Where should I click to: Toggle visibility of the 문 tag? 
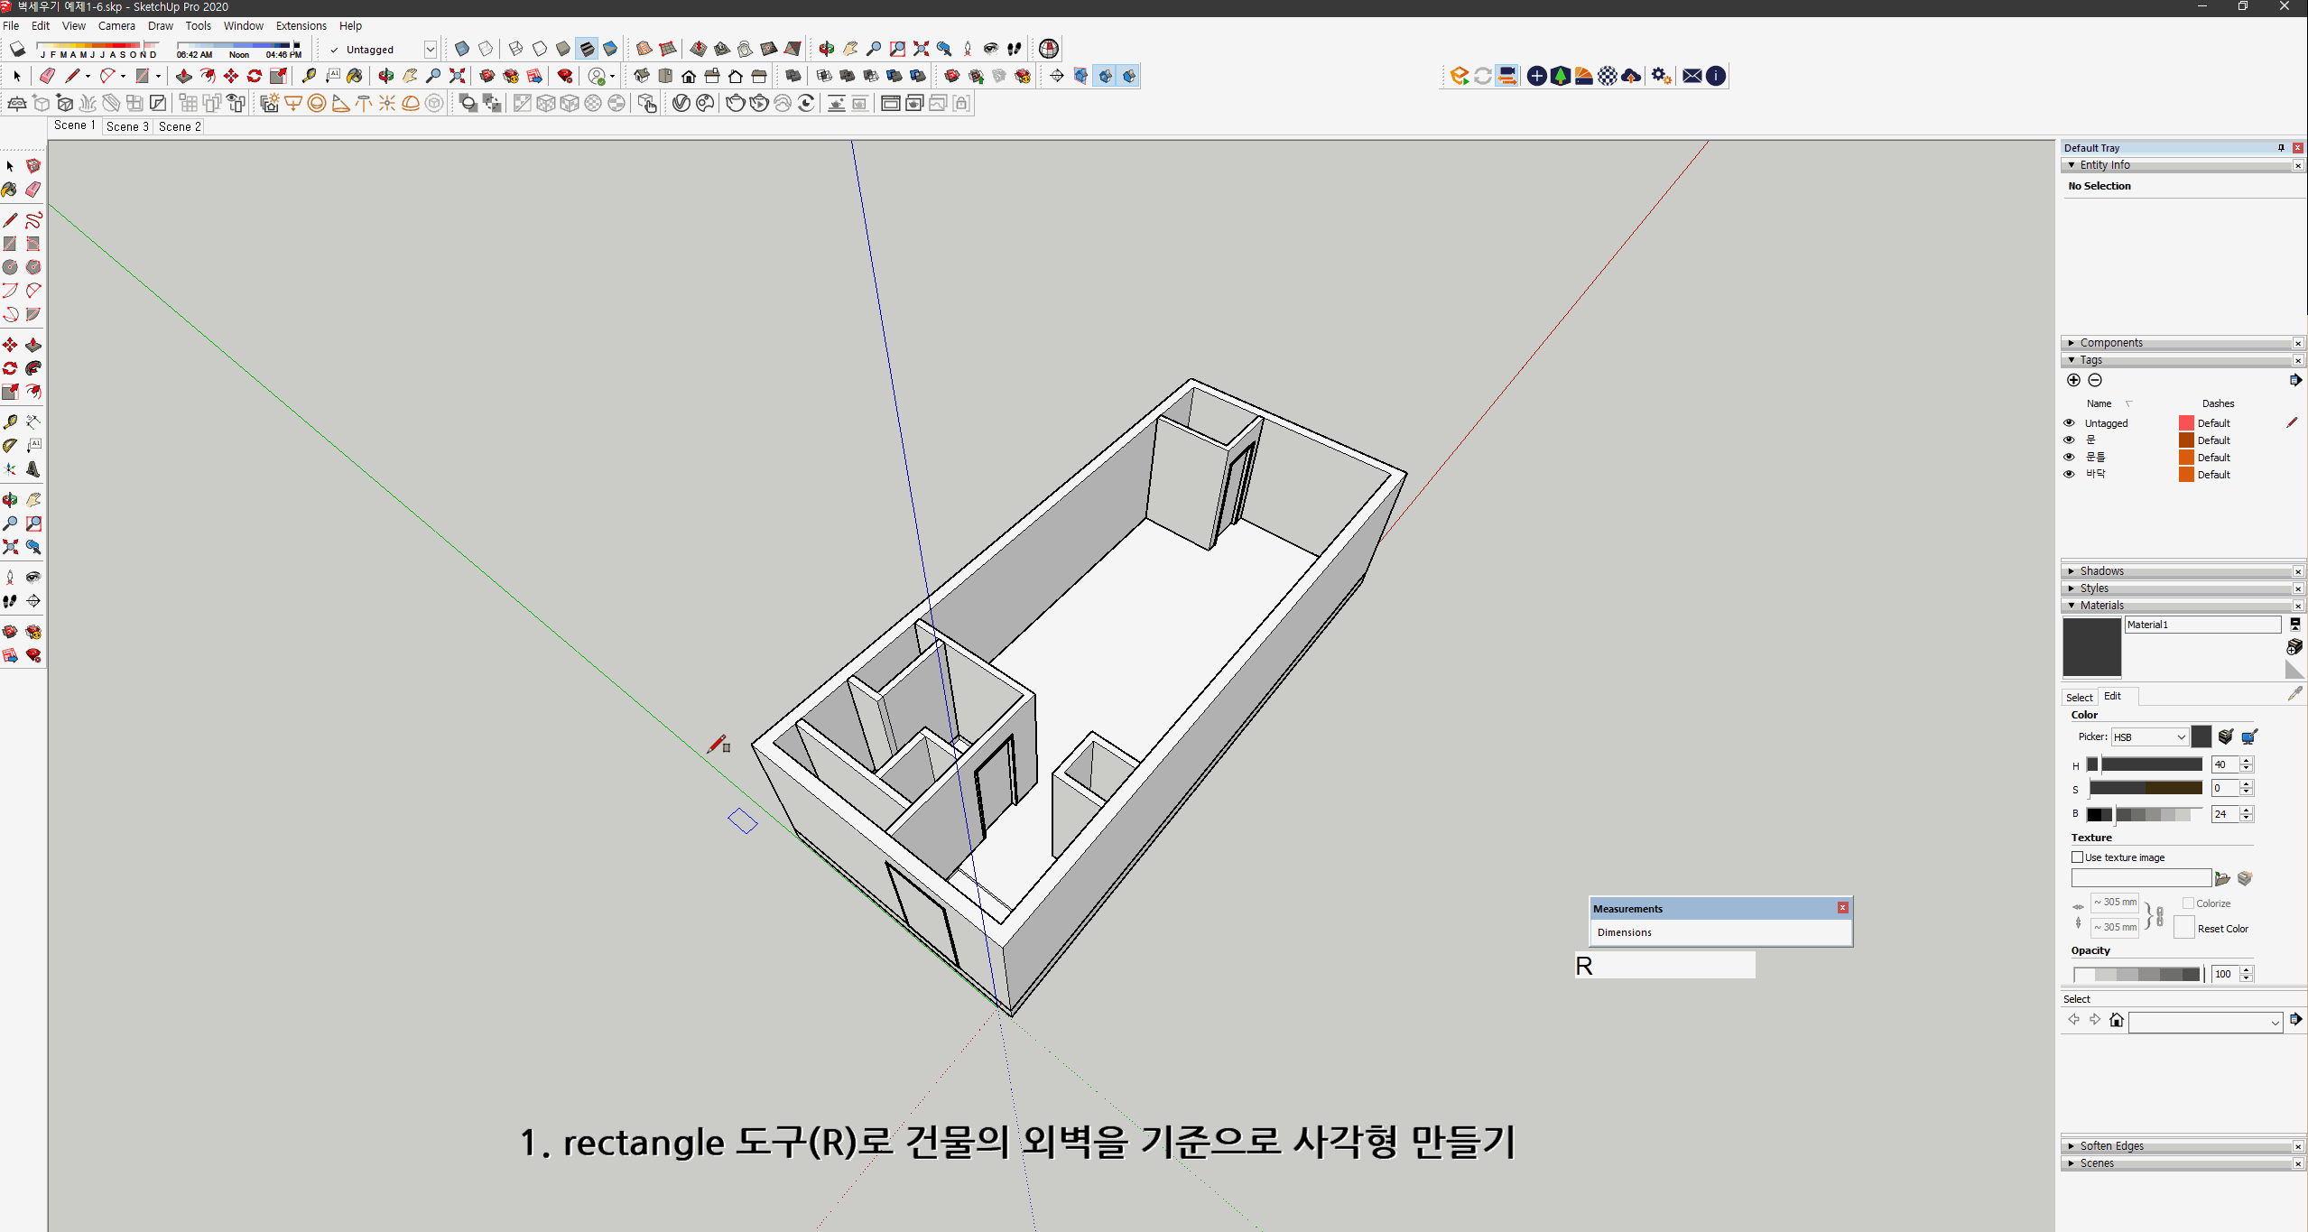(2069, 440)
